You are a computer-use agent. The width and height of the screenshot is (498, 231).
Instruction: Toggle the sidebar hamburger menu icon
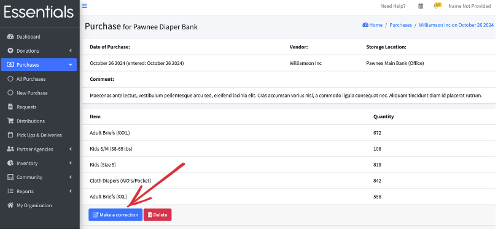click(x=85, y=6)
